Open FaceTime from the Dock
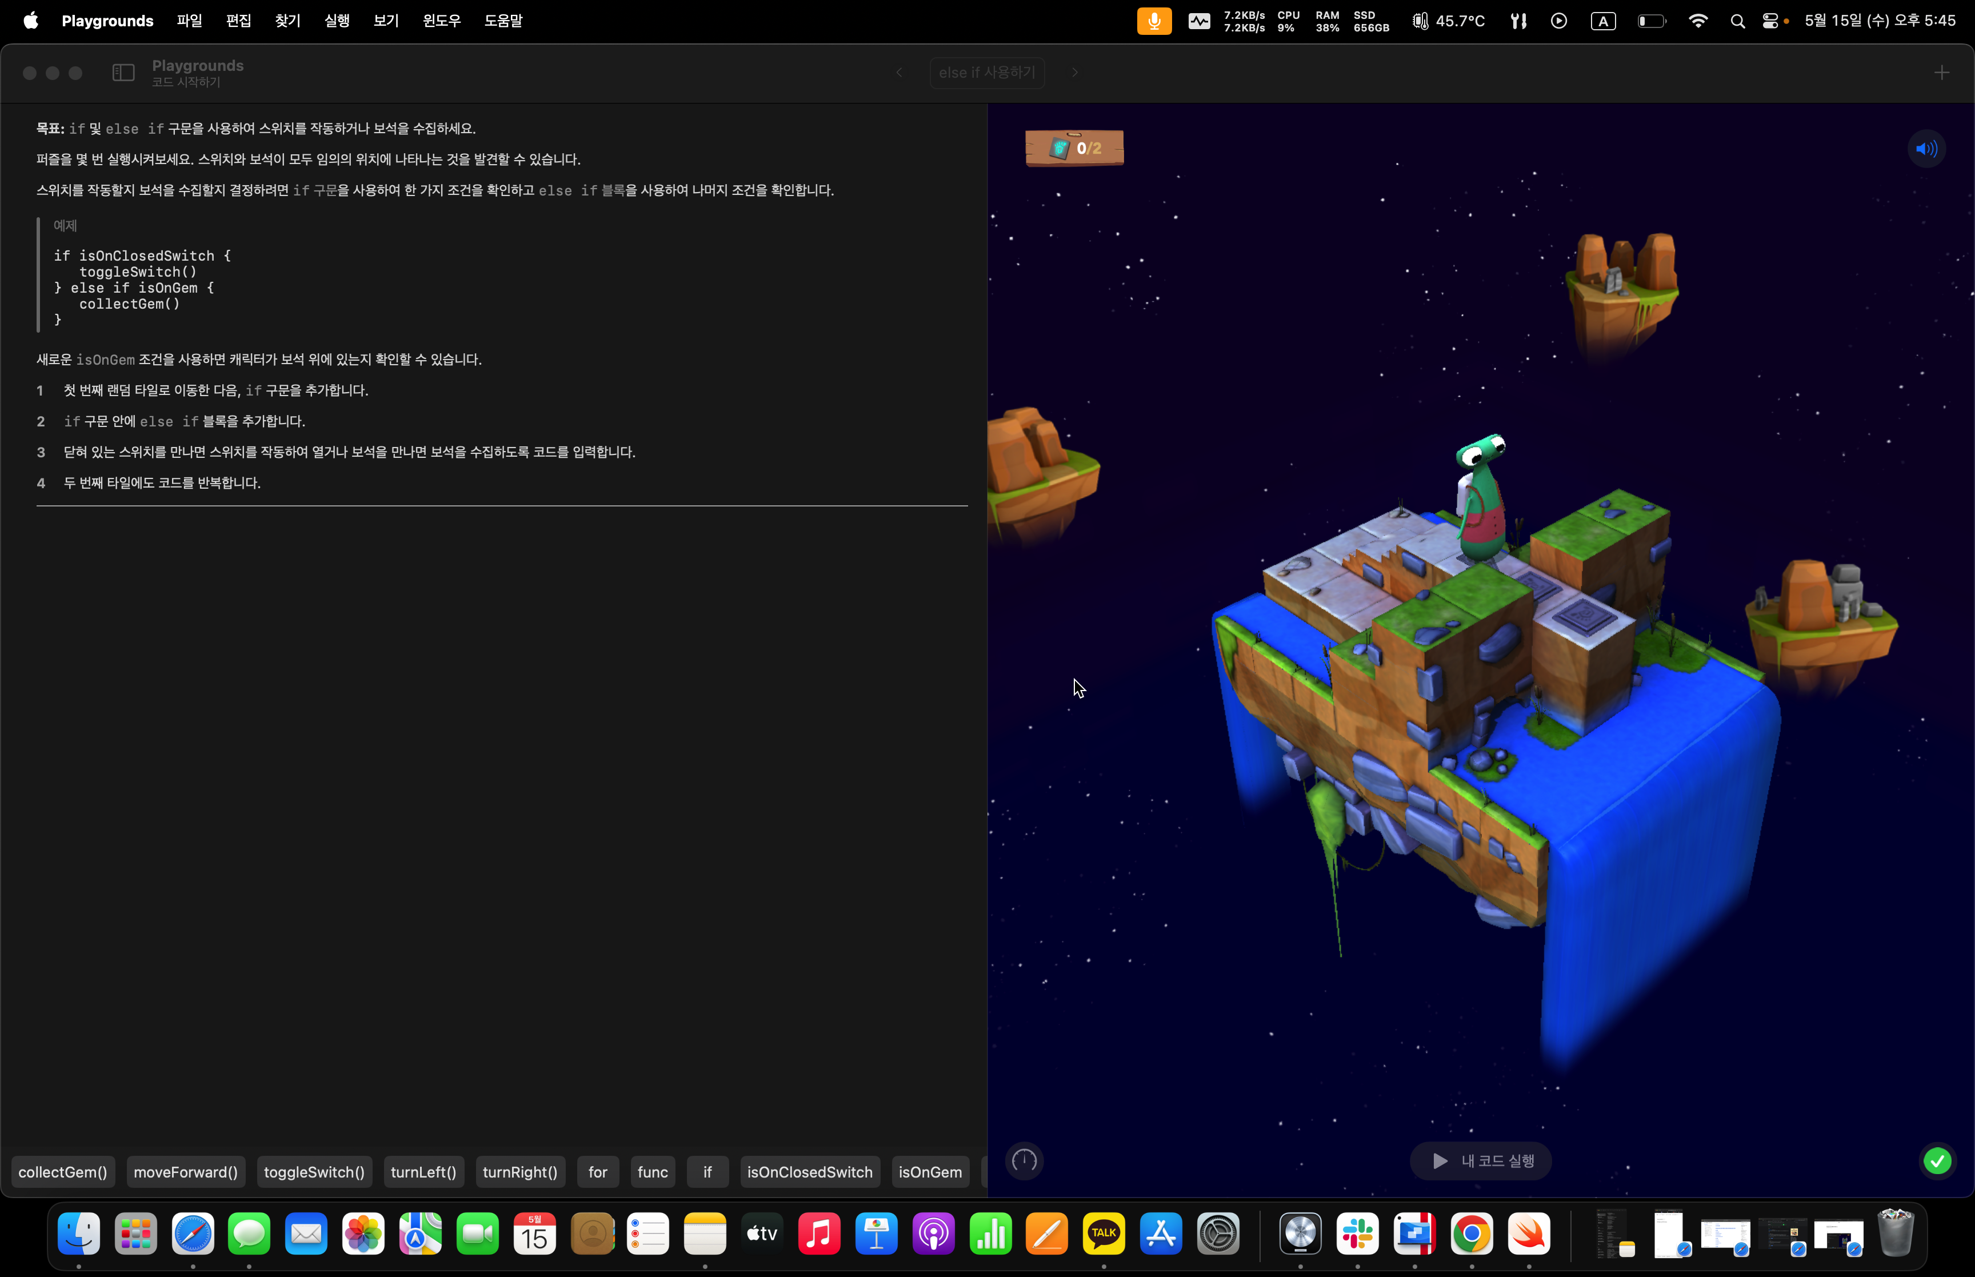The width and height of the screenshot is (1975, 1277). [x=478, y=1234]
